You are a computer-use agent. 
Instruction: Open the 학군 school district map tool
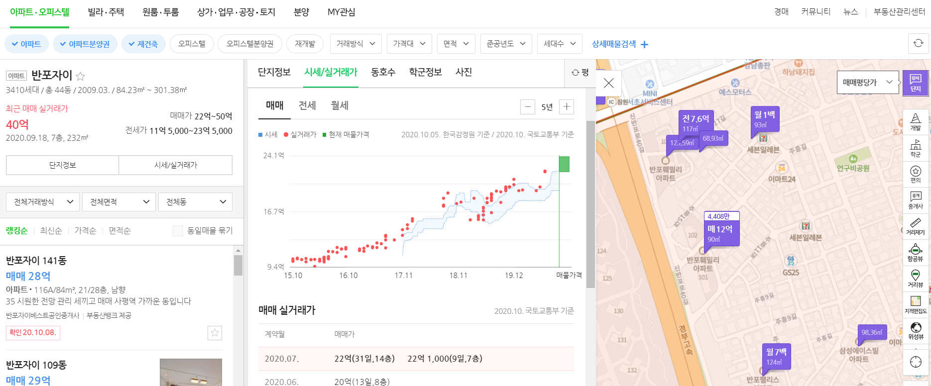(x=915, y=148)
